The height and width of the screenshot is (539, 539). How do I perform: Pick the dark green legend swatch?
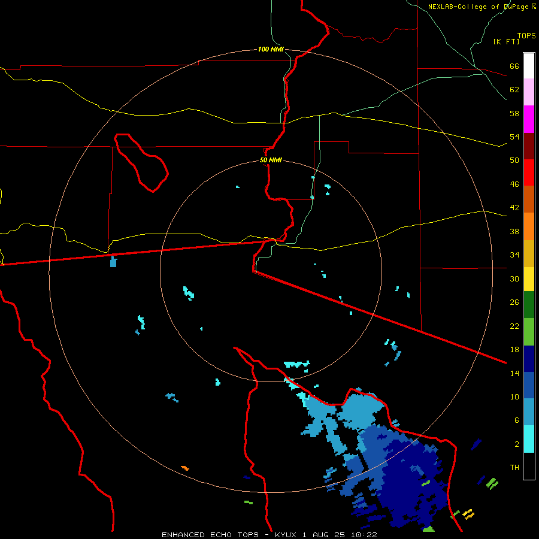[529, 305]
